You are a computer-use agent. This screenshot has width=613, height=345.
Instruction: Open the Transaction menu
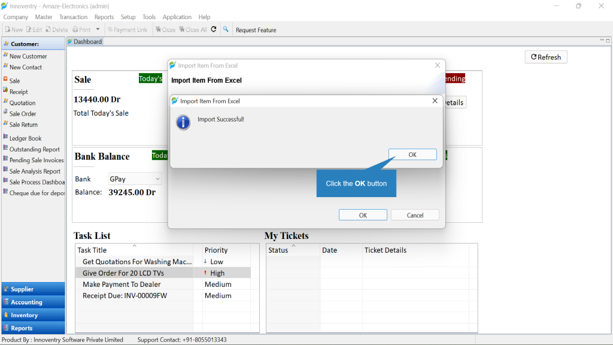[73, 17]
